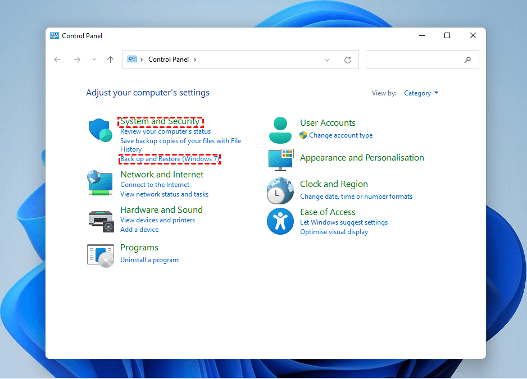This screenshot has width=527, height=379.
Task: Click the Appearance and Personalisation monitor icon
Action: pos(281,159)
